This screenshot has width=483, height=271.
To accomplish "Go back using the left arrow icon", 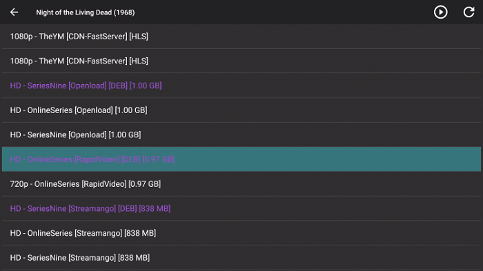I will click(14, 12).
